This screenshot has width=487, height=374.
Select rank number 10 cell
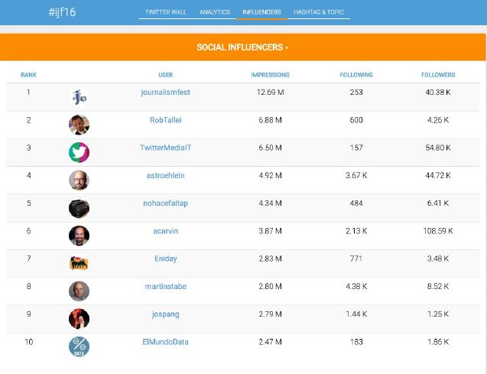[28, 342]
